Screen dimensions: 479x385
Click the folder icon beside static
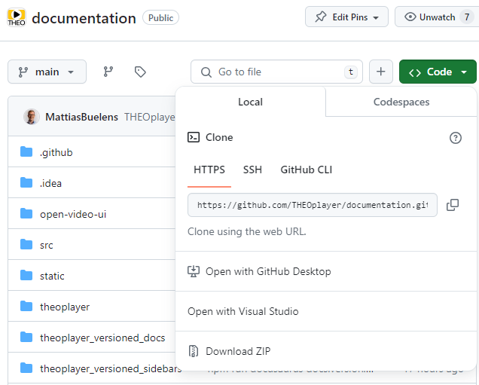26,275
